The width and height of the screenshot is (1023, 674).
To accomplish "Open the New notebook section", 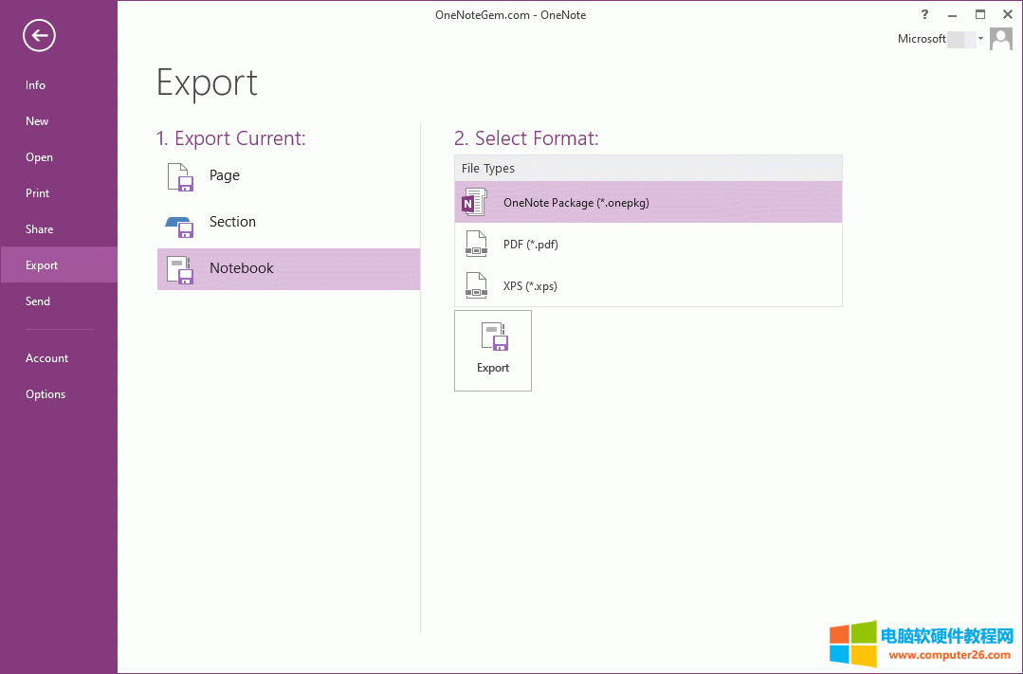I will [x=36, y=120].
